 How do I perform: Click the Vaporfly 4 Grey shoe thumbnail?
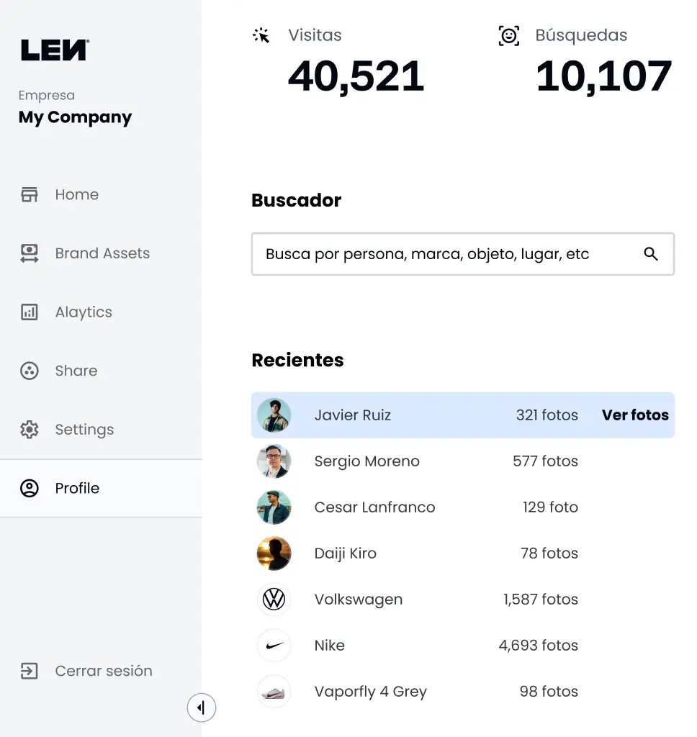pos(274,692)
